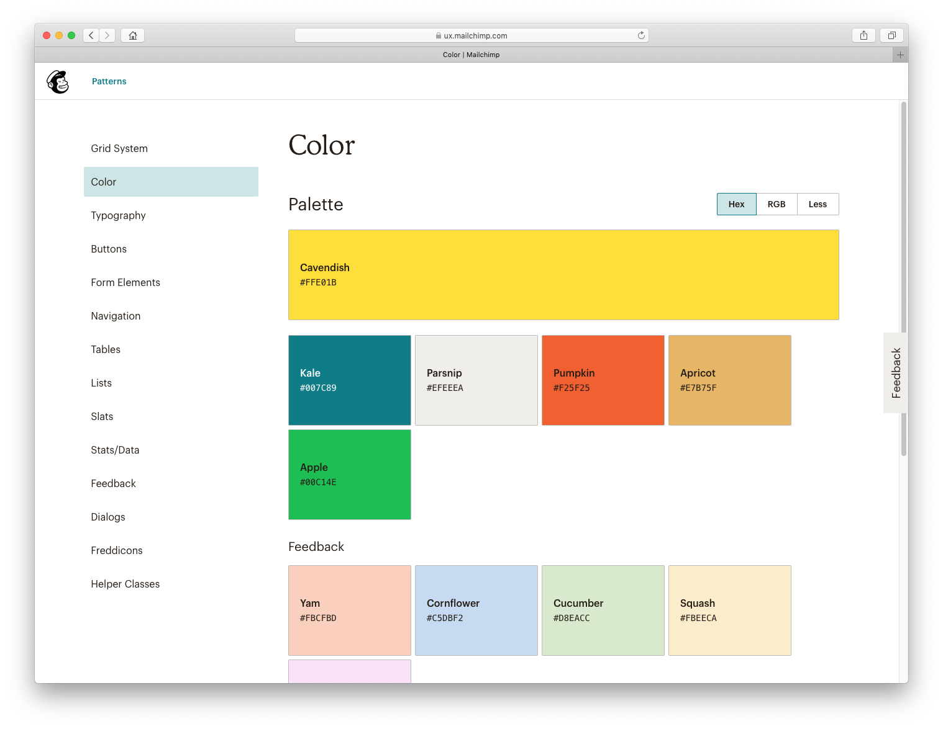Select the Cavendish yellow swatch
Screen dimensions: 943x729
point(563,275)
